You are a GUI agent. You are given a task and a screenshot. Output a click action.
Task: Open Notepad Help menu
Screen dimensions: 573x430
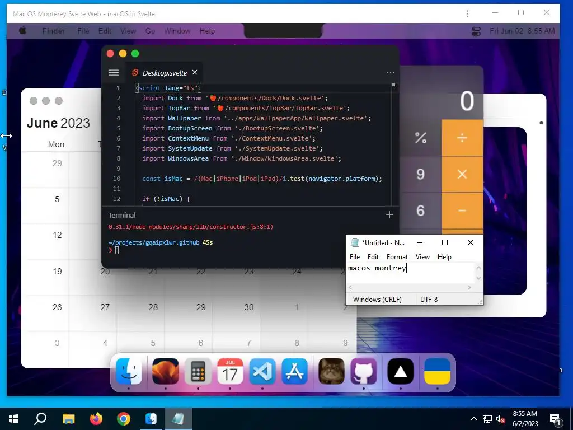tap(444, 256)
